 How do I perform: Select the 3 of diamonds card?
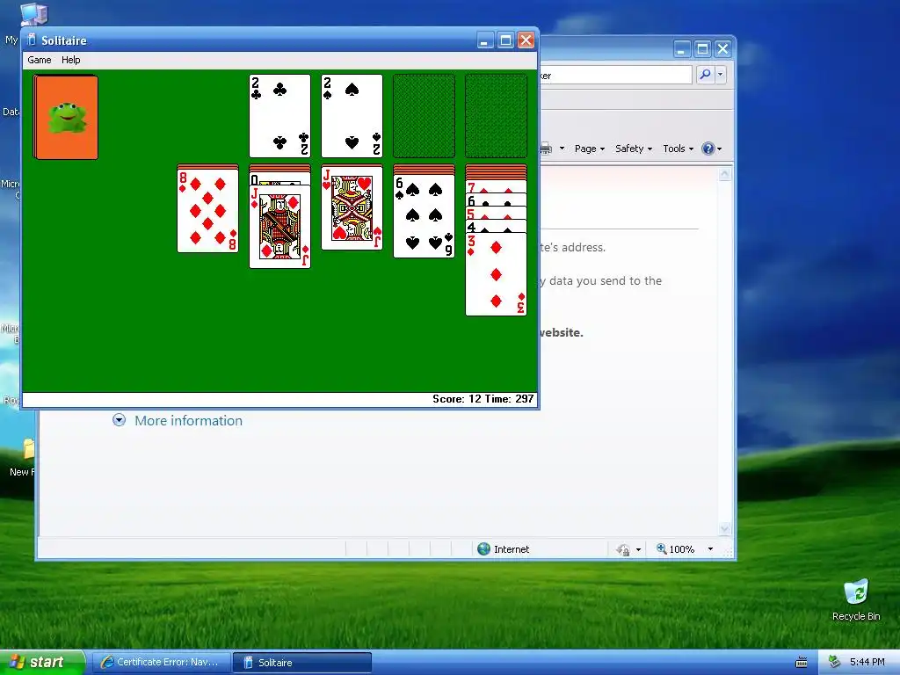(x=496, y=274)
